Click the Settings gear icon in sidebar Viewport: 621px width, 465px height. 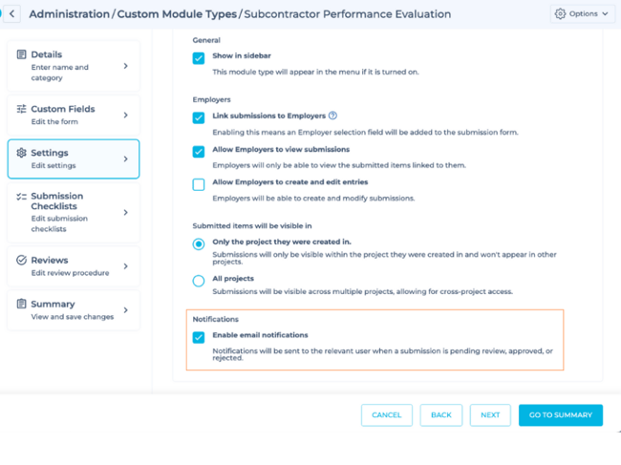[x=21, y=153]
